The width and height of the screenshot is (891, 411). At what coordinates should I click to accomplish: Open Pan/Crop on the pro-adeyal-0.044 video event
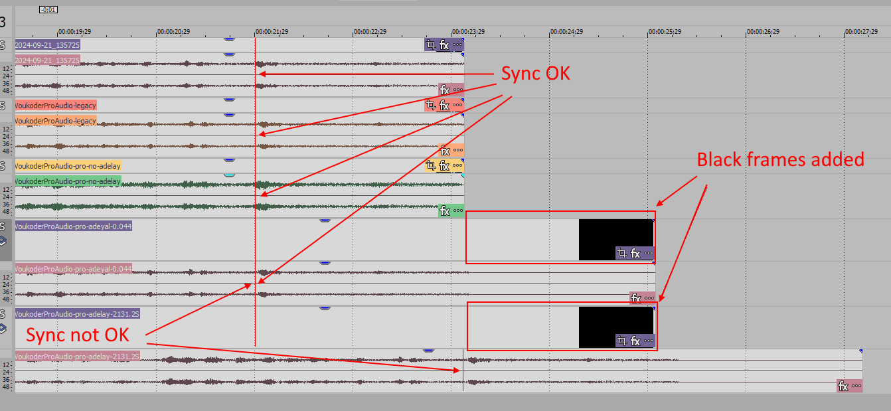click(x=622, y=253)
